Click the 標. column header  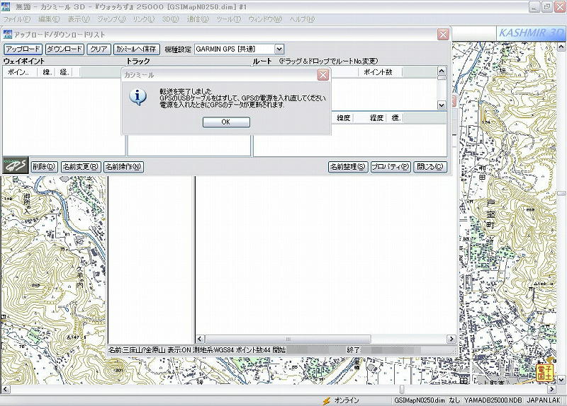pos(395,118)
